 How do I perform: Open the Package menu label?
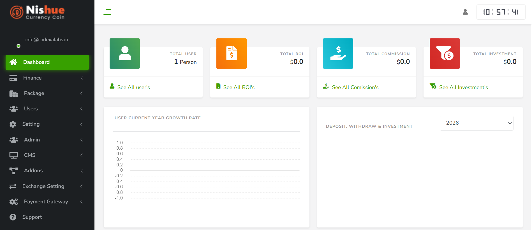click(34, 93)
